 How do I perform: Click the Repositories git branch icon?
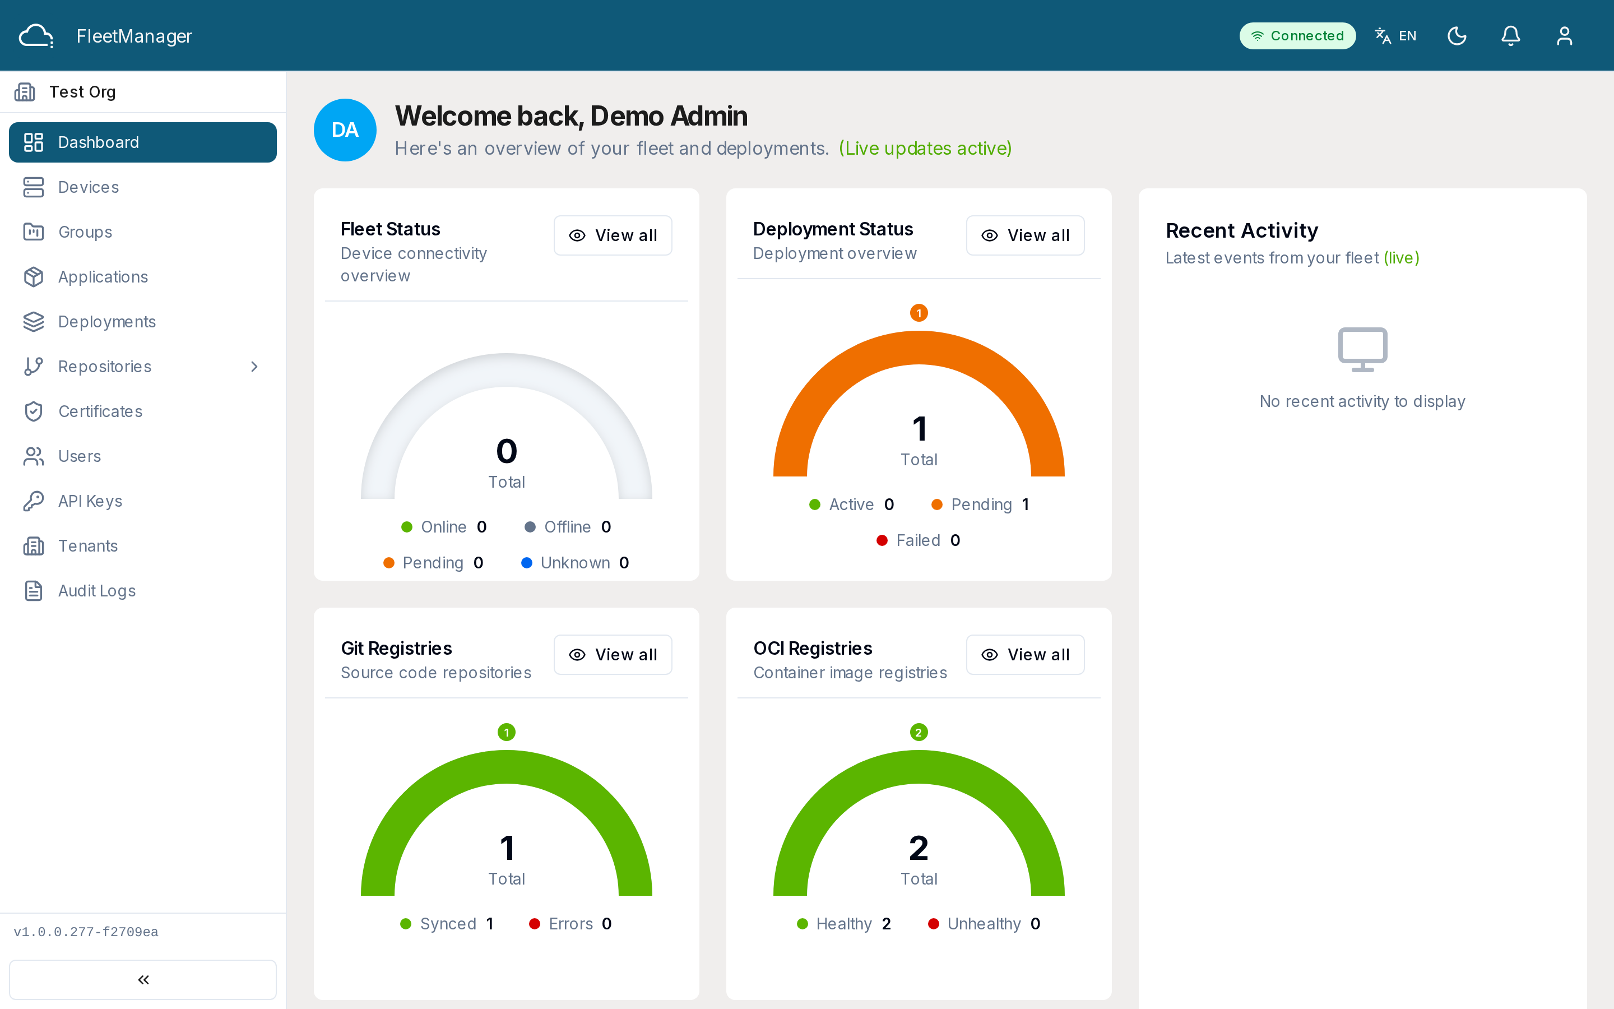pos(34,367)
